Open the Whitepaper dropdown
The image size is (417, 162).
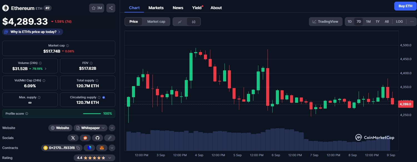(91, 128)
